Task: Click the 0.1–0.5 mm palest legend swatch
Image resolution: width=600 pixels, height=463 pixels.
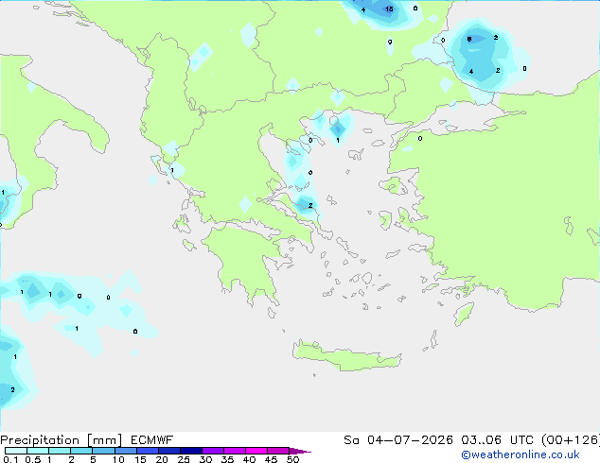Action: tap(16, 451)
